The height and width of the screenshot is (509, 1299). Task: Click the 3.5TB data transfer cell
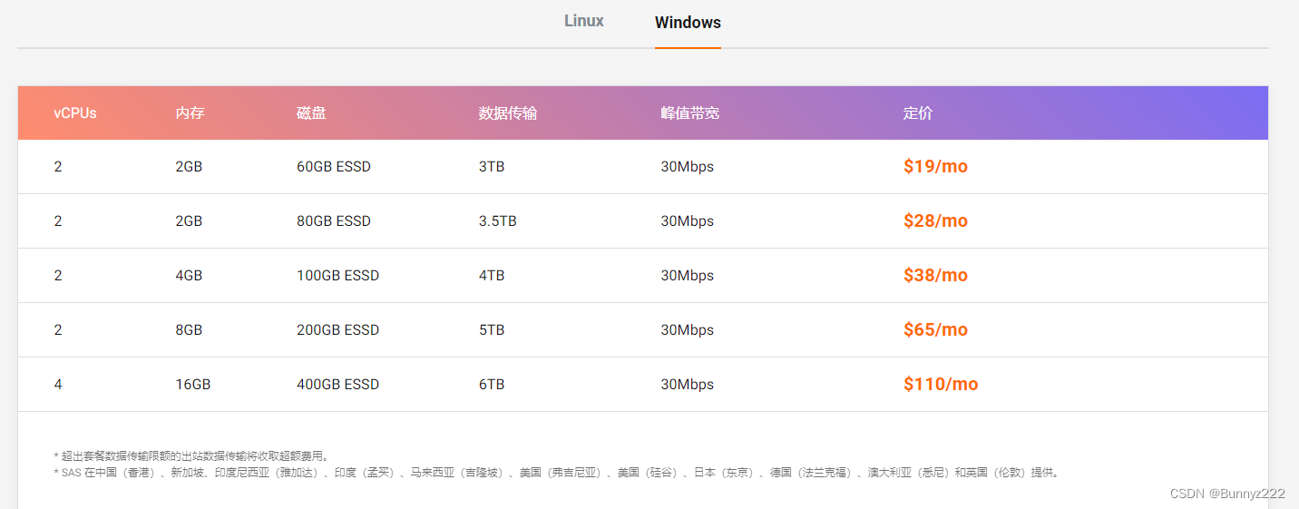coord(498,221)
